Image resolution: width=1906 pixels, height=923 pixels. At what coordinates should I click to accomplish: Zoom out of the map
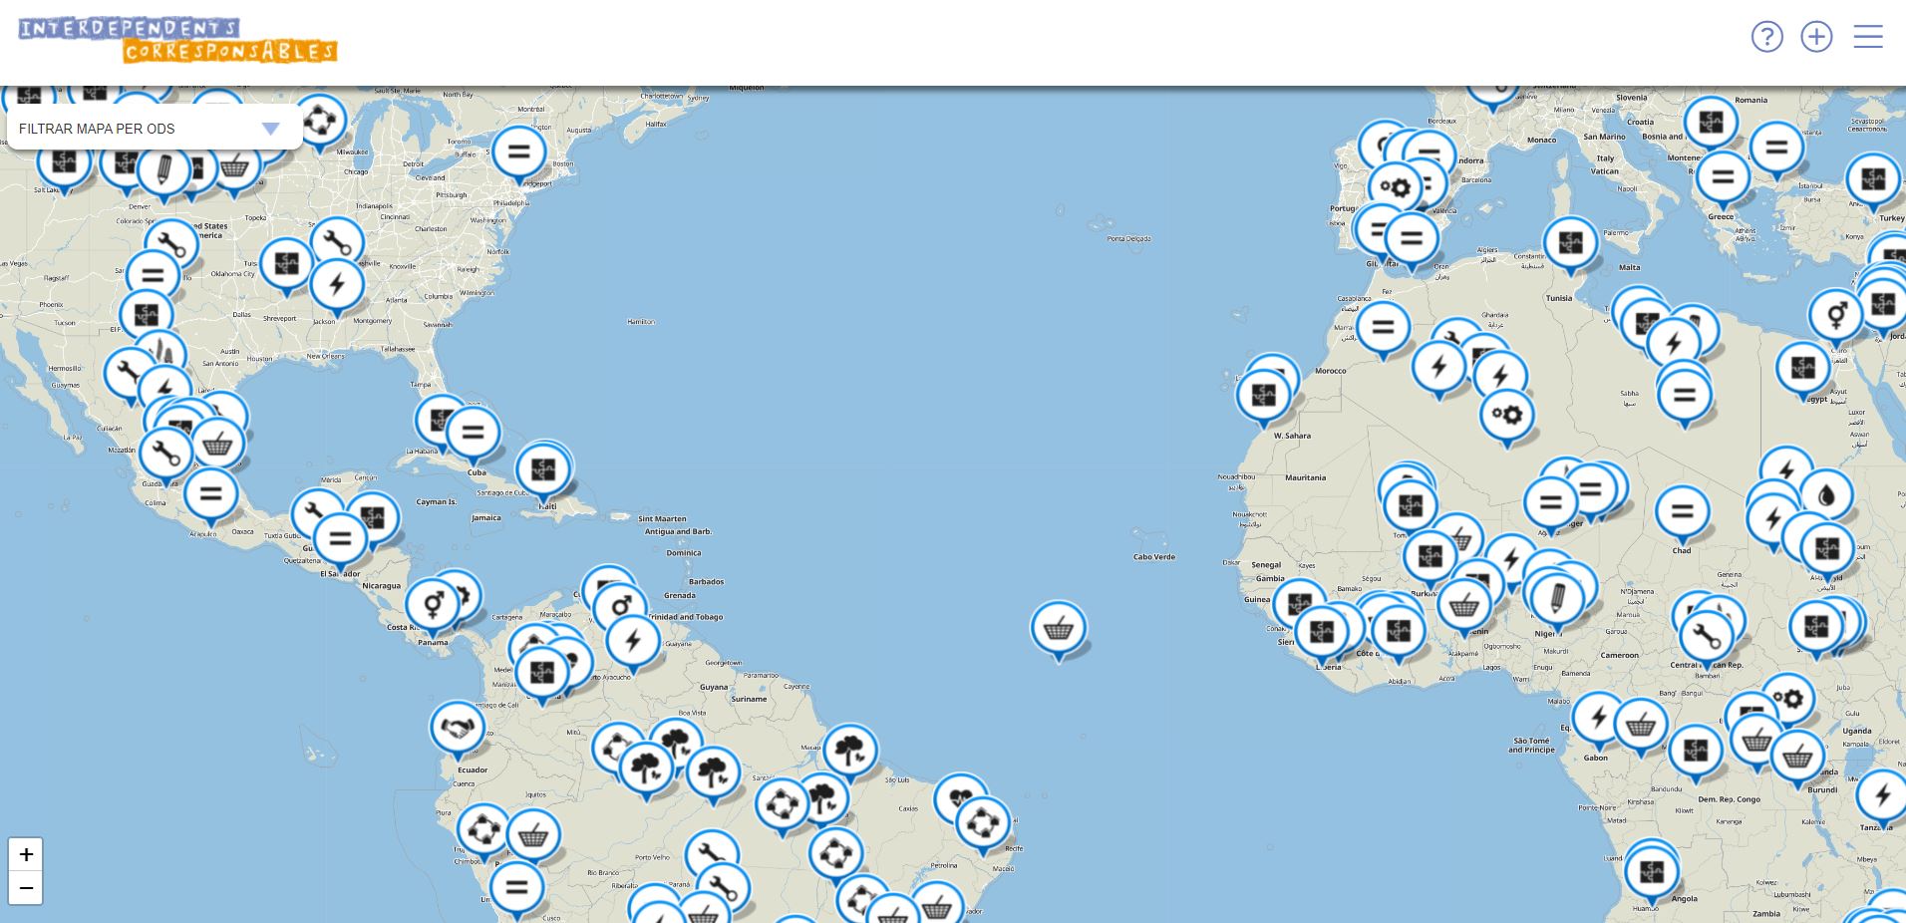[x=26, y=888]
